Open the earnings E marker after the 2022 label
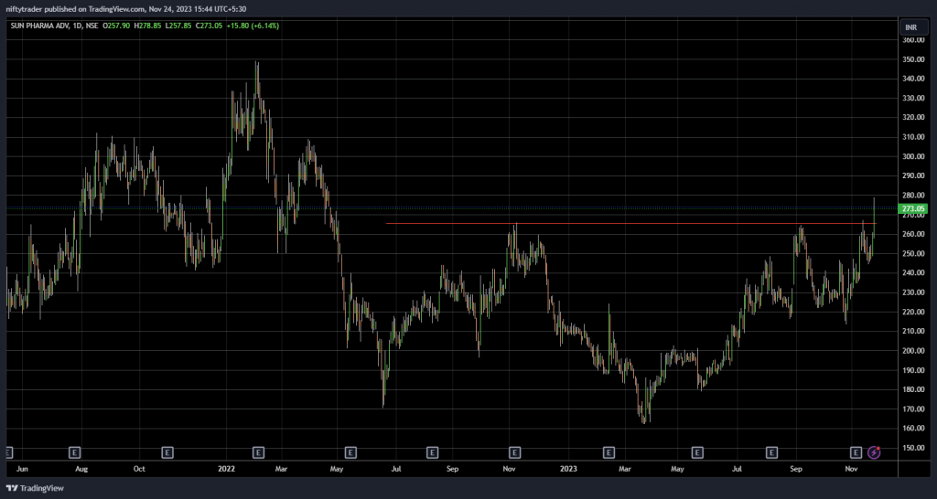 click(258, 453)
